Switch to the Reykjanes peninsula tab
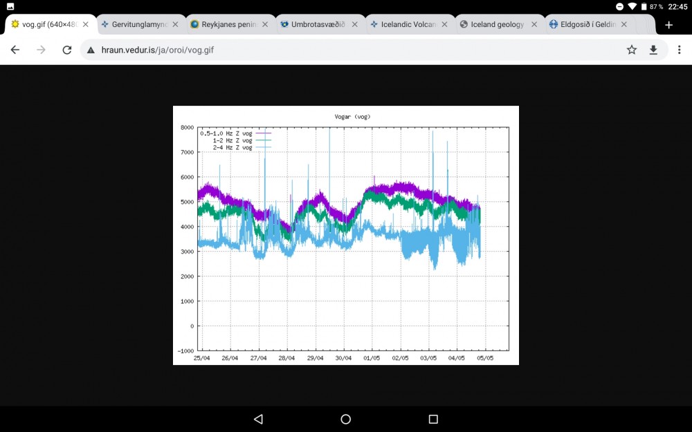 (225, 23)
